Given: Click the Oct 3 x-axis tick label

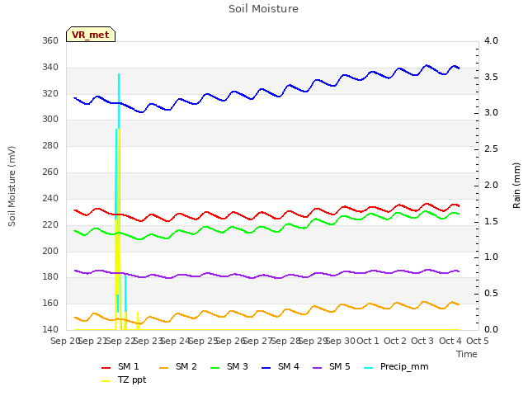Looking at the screenshot, I should tap(422, 341).
